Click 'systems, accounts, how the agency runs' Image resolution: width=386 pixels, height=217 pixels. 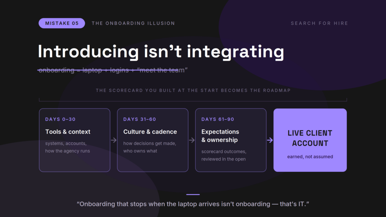pos(67,147)
